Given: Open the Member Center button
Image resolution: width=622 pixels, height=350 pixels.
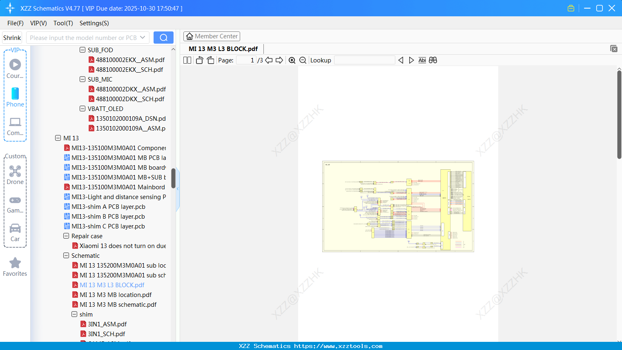Looking at the screenshot, I should [212, 36].
